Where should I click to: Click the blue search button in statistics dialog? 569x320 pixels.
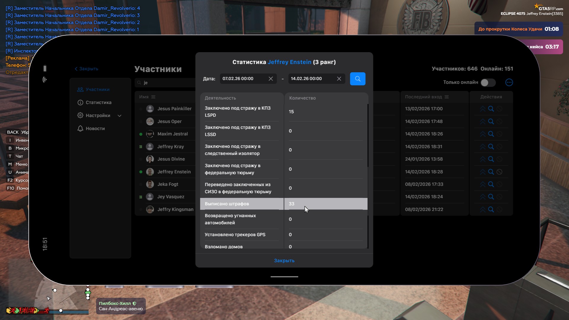click(x=357, y=79)
